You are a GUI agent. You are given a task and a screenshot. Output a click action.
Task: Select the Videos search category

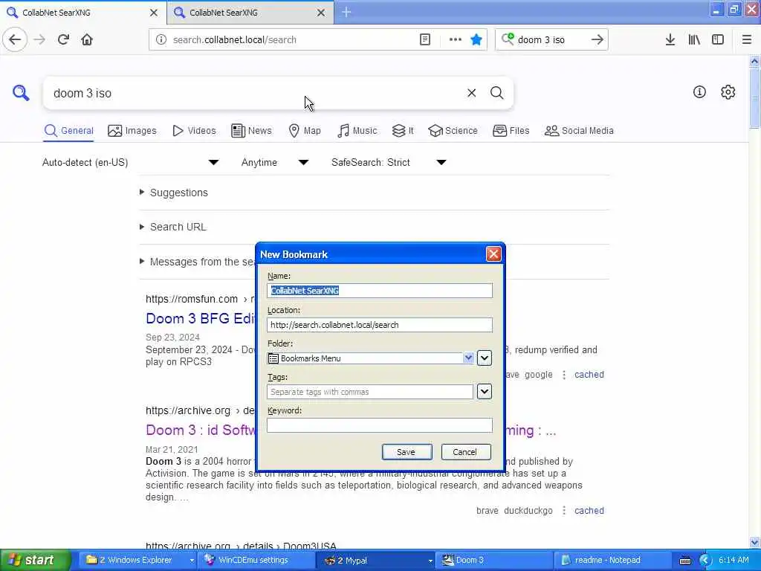pyautogui.click(x=194, y=131)
